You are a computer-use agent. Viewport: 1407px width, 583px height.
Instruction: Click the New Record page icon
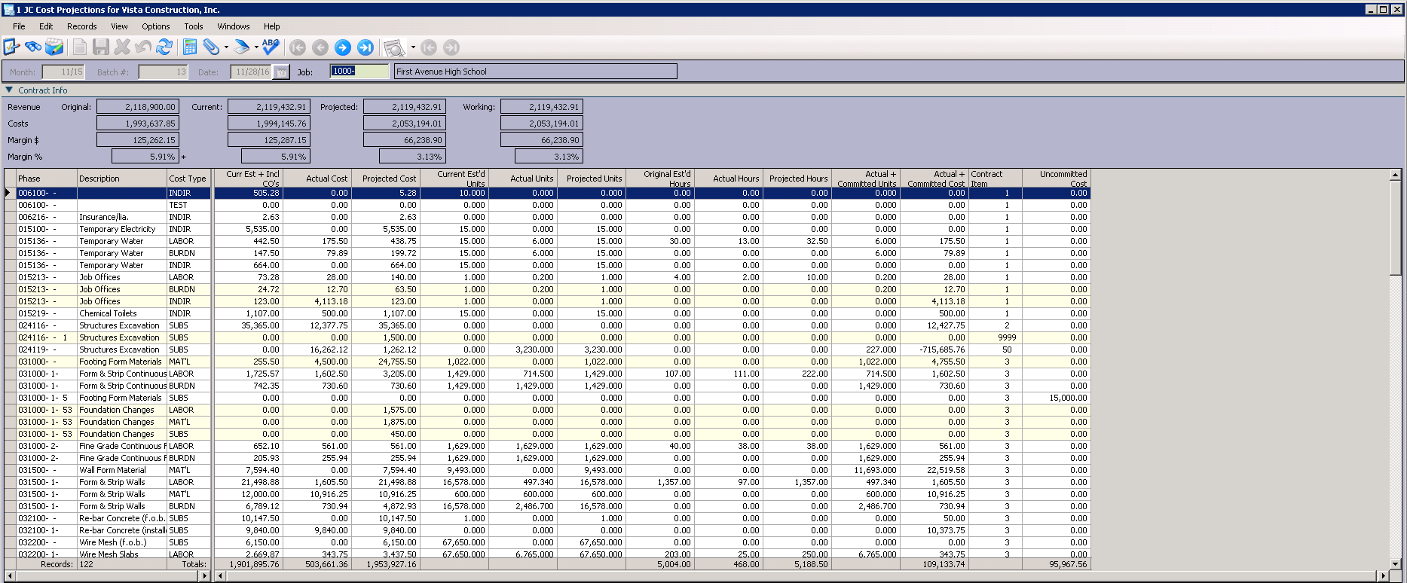[80, 47]
